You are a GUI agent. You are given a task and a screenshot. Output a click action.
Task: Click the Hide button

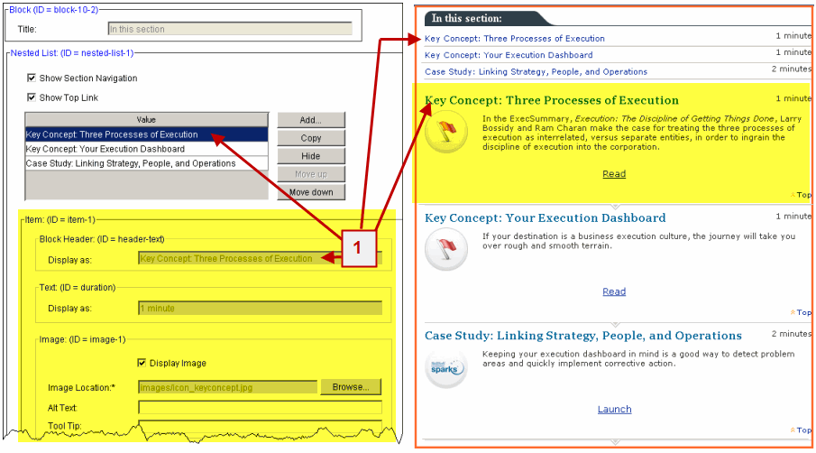(x=311, y=156)
